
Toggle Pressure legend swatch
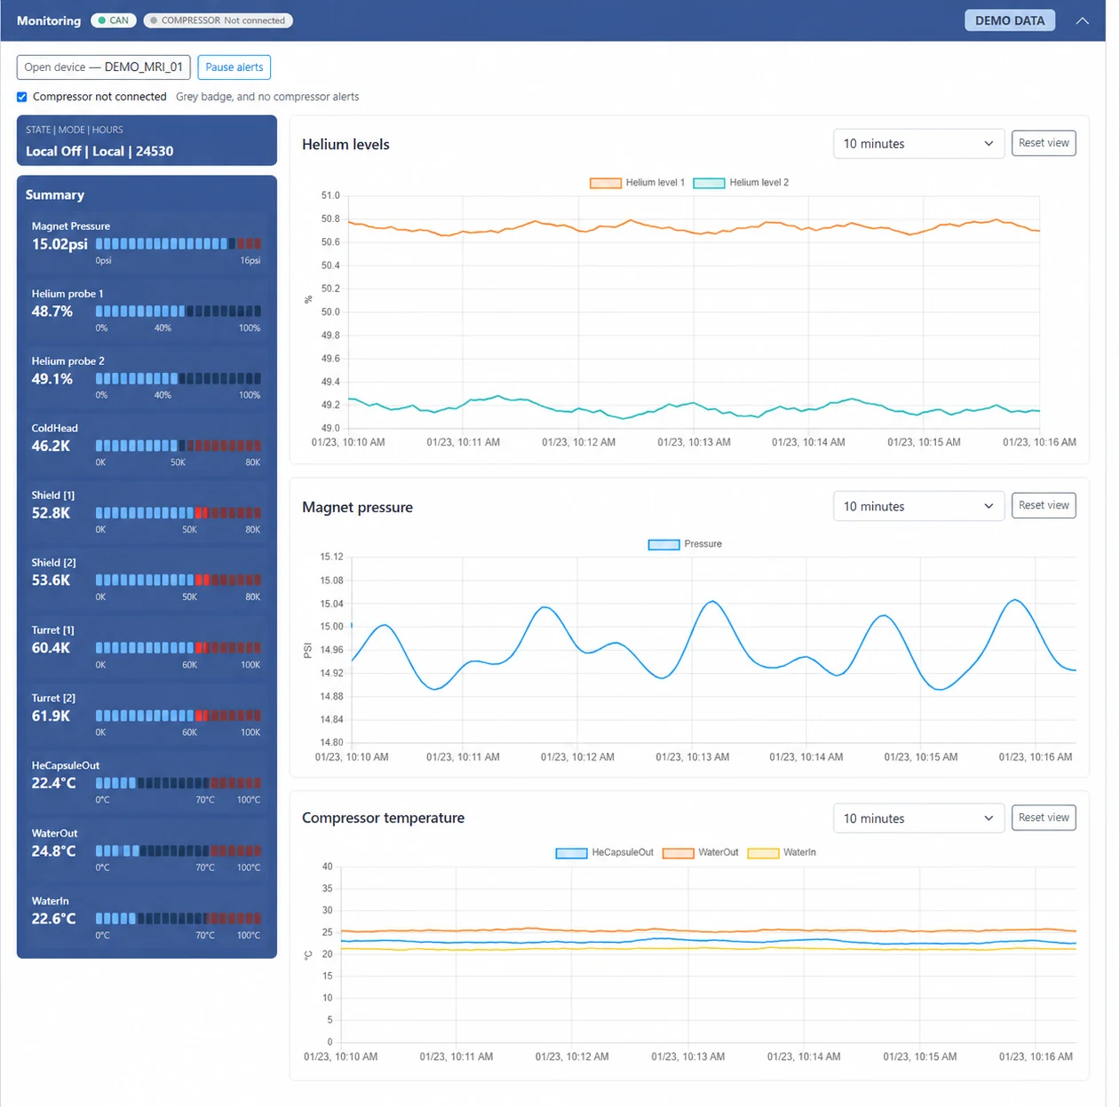point(663,544)
